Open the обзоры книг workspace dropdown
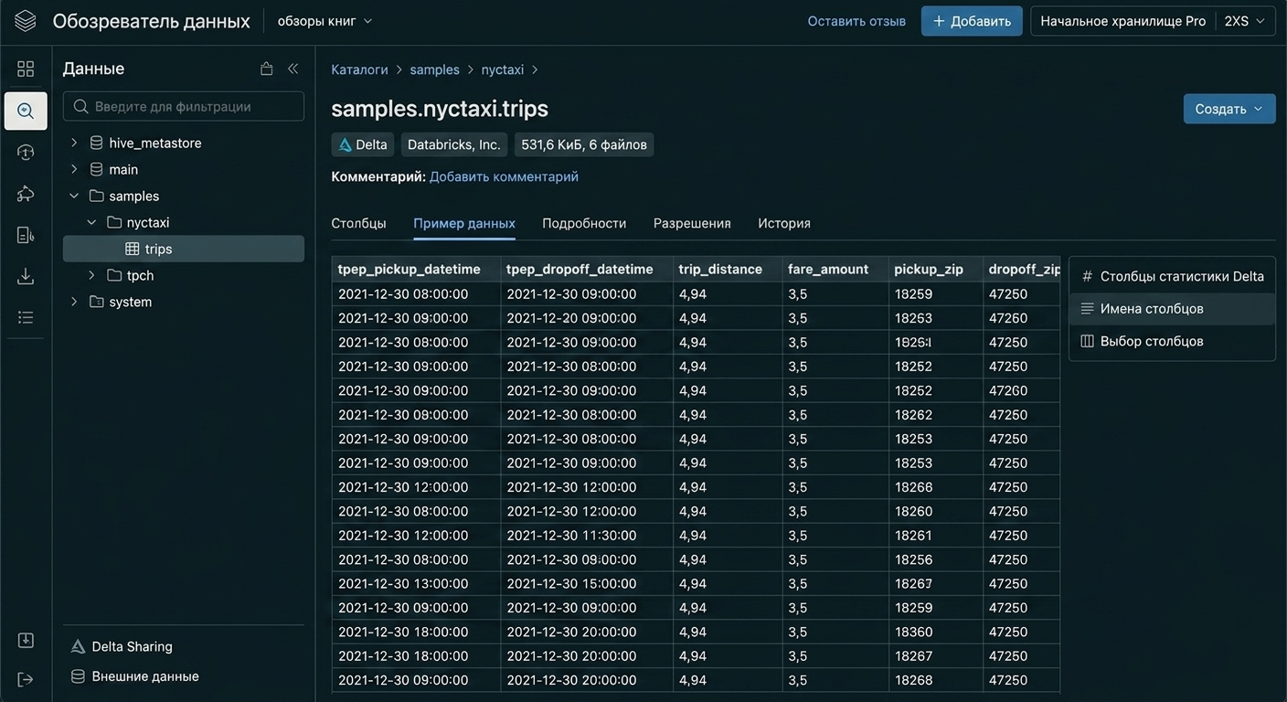The image size is (1287, 702). 325,21
